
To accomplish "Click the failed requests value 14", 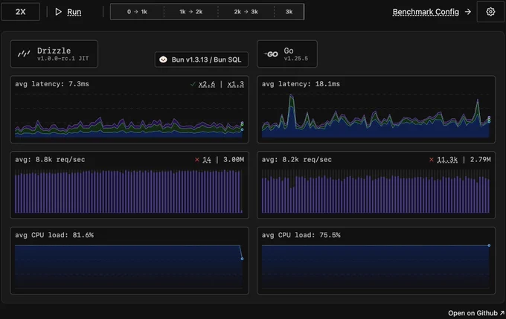I will click(x=207, y=160).
